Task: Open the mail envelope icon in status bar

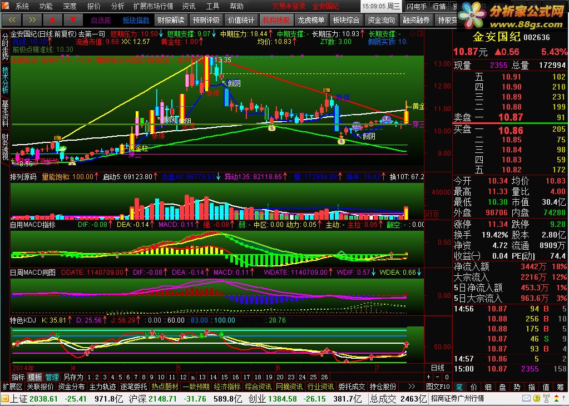Action: (526, 399)
